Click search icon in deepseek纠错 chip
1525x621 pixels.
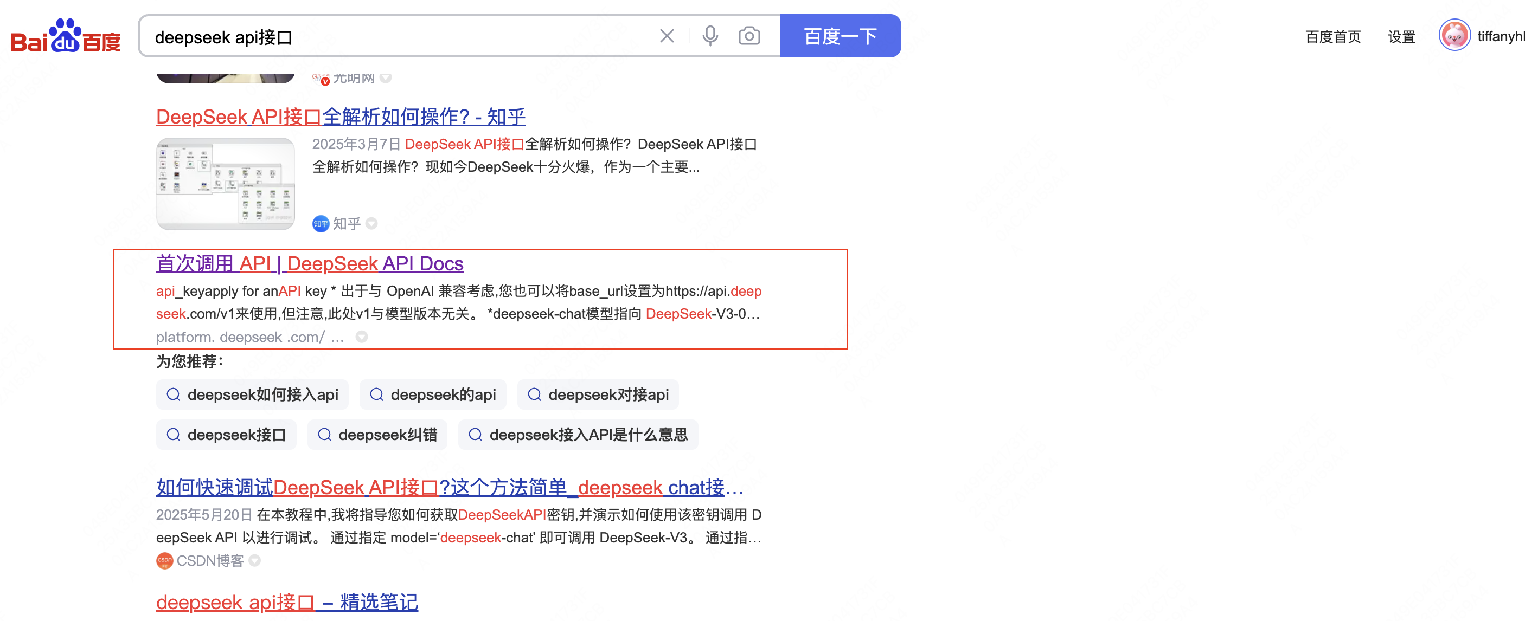click(x=324, y=435)
